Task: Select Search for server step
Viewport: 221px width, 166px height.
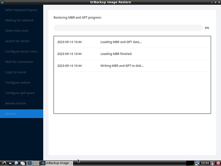Action: [x=17, y=41]
